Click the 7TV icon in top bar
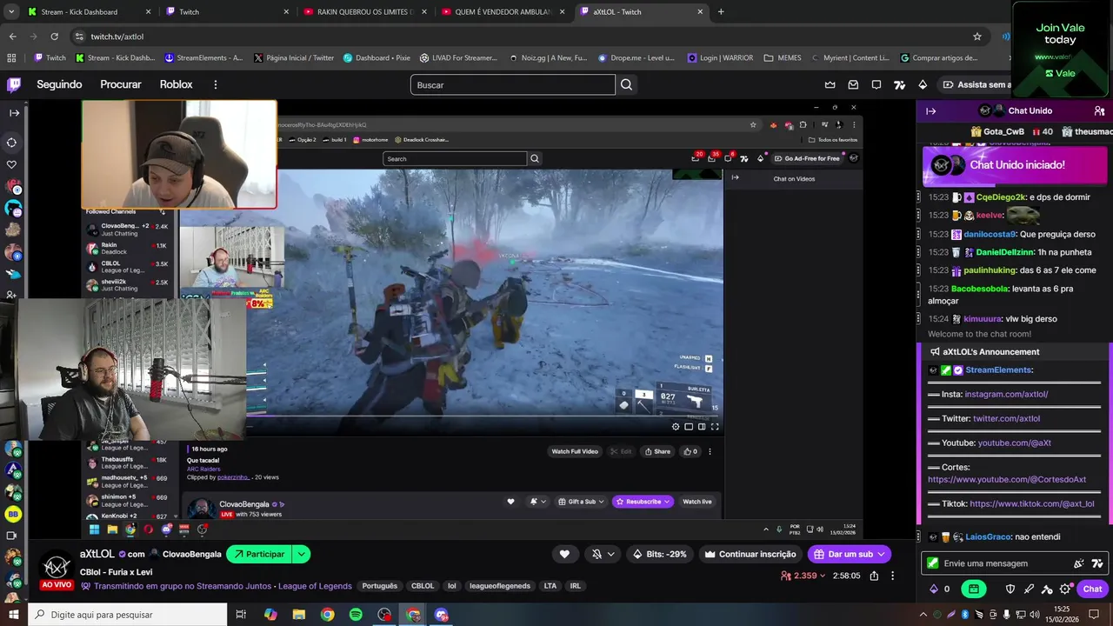Viewport: 1113px width, 626px height. (x=900, y=84)
